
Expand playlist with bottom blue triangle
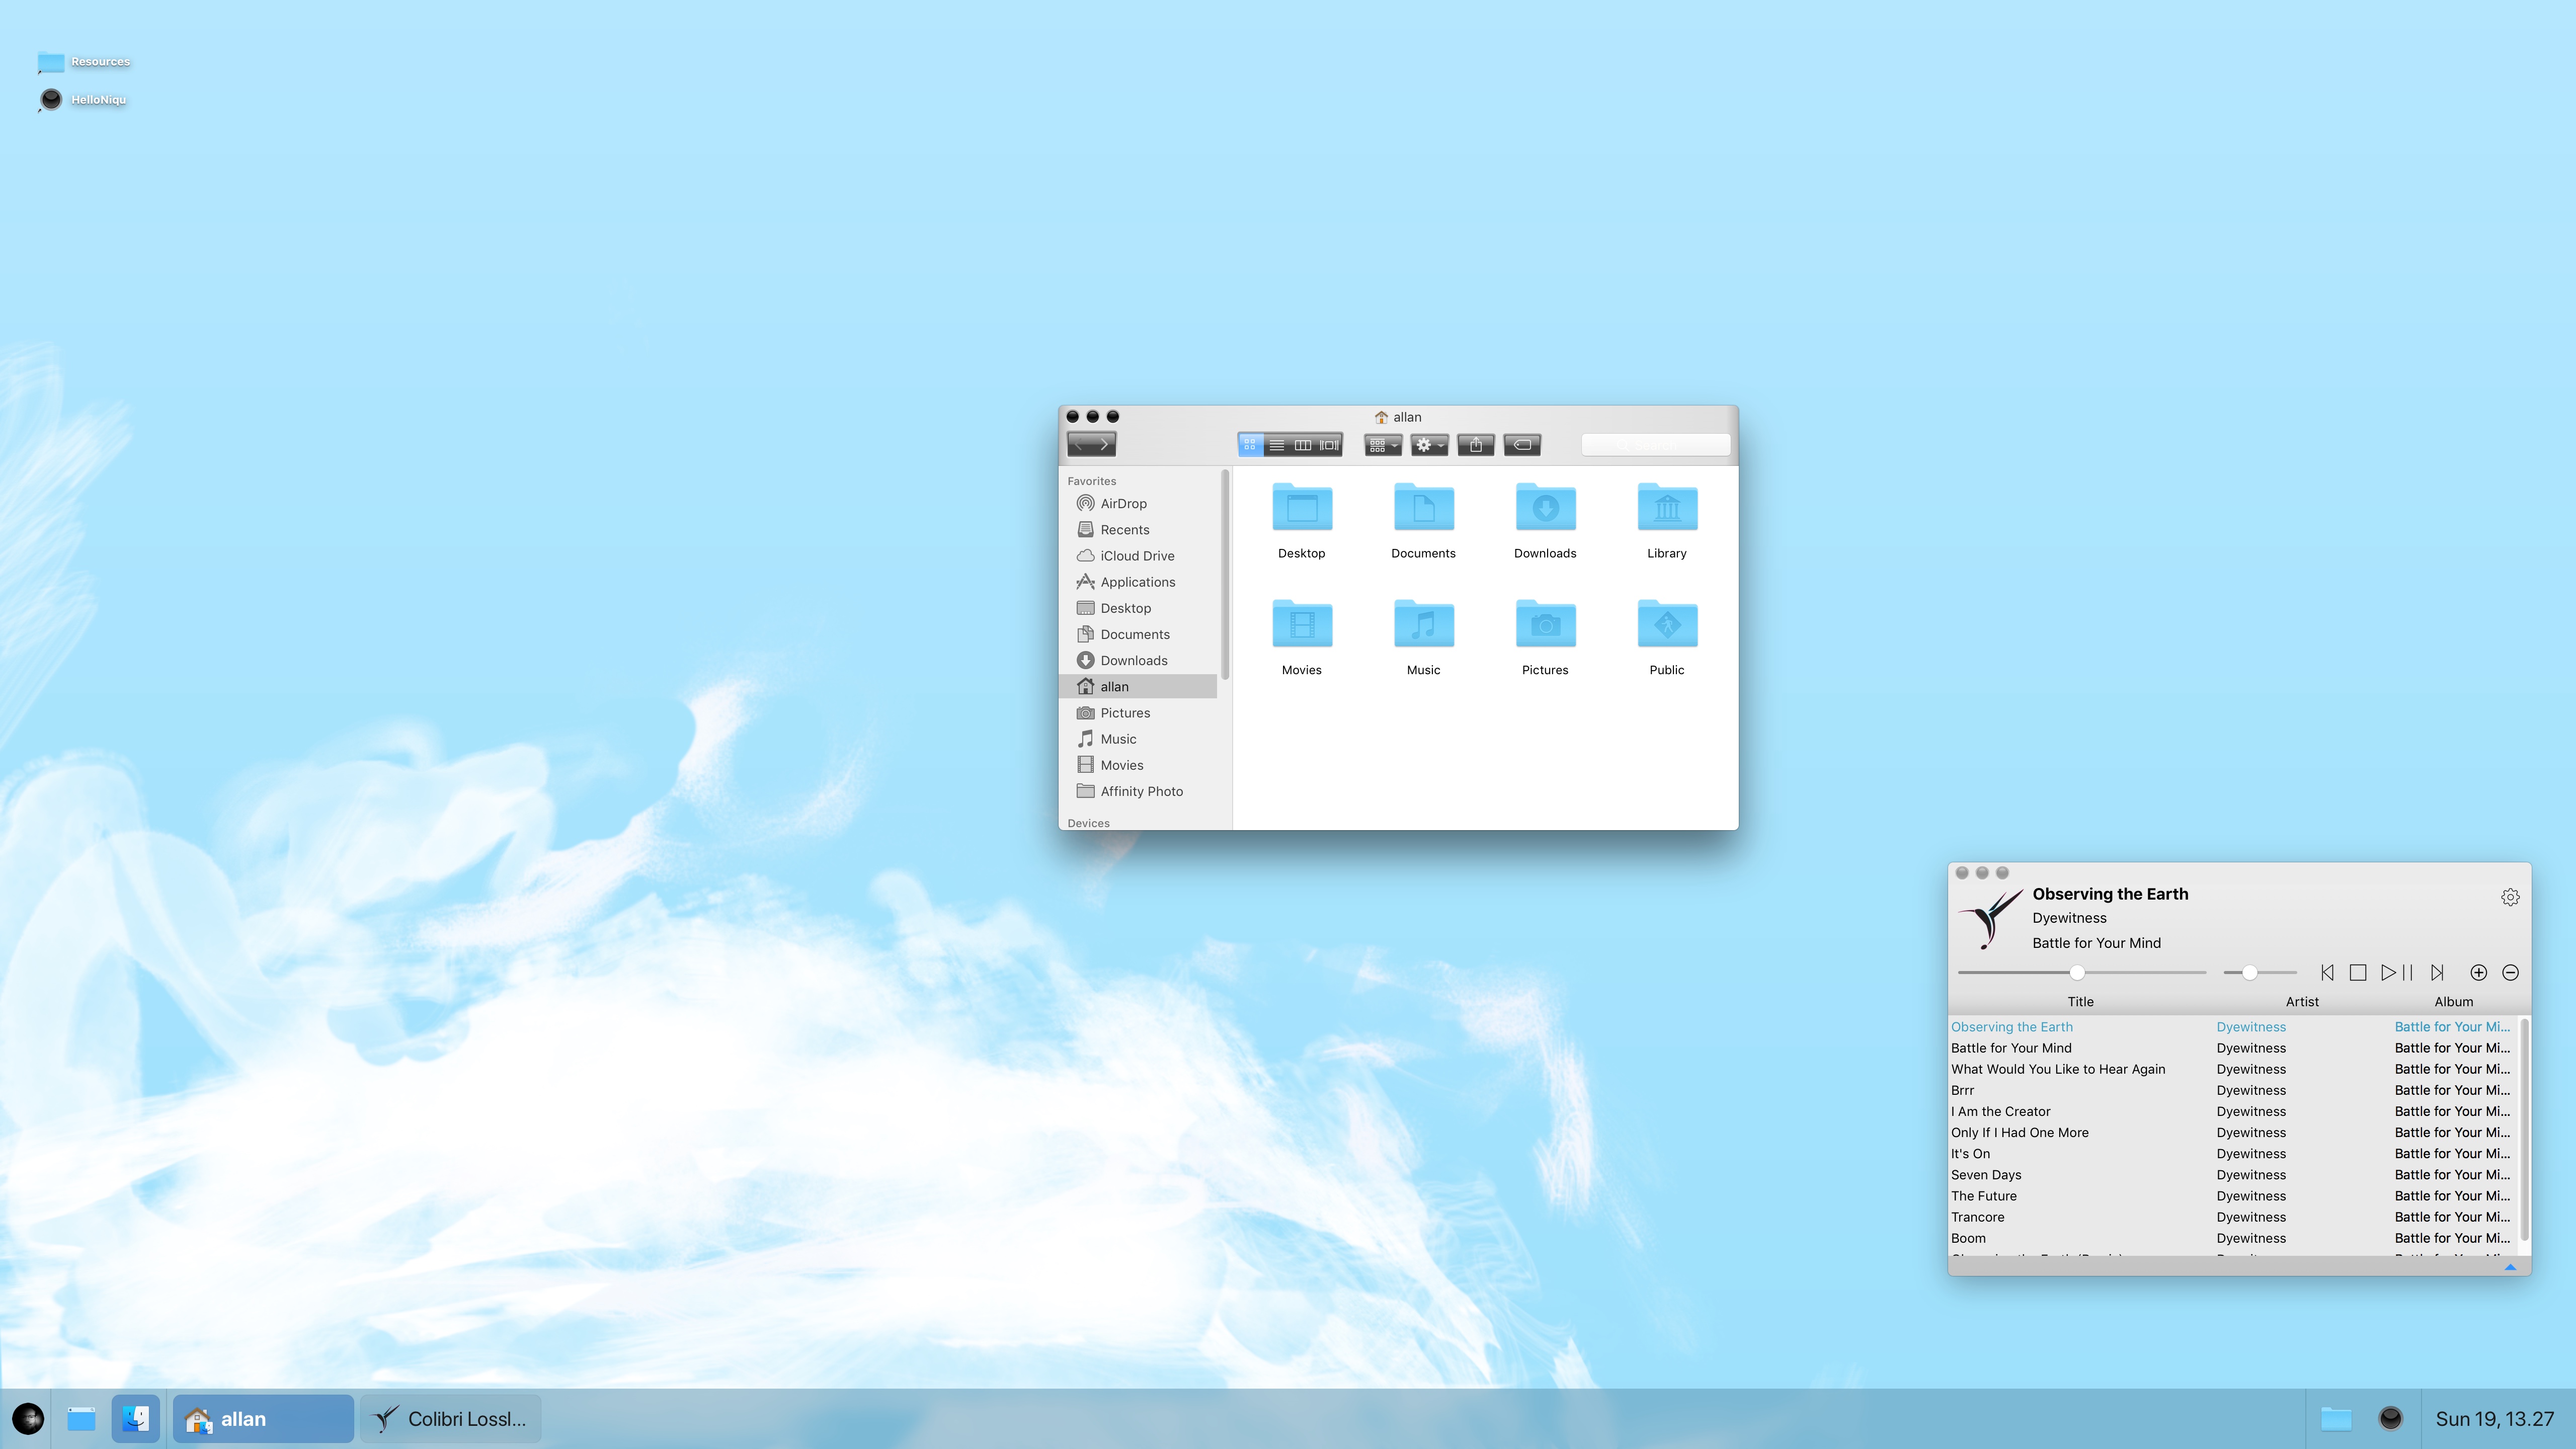click(x=2509, y=1267)
